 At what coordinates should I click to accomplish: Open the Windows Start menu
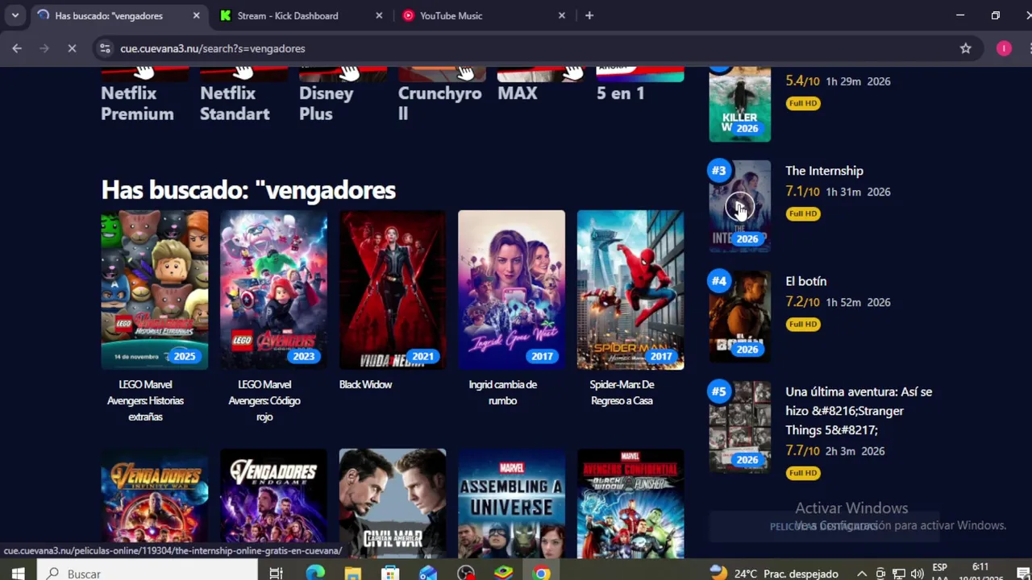[x=18, y=573]
